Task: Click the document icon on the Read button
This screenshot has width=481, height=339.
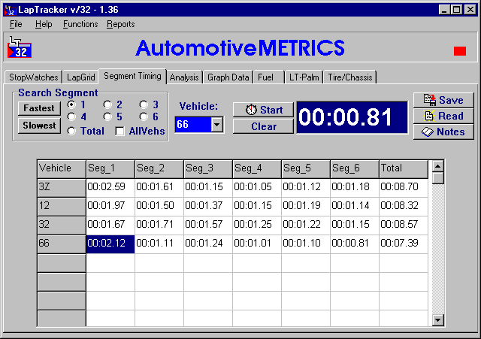Action: (429, 116)
